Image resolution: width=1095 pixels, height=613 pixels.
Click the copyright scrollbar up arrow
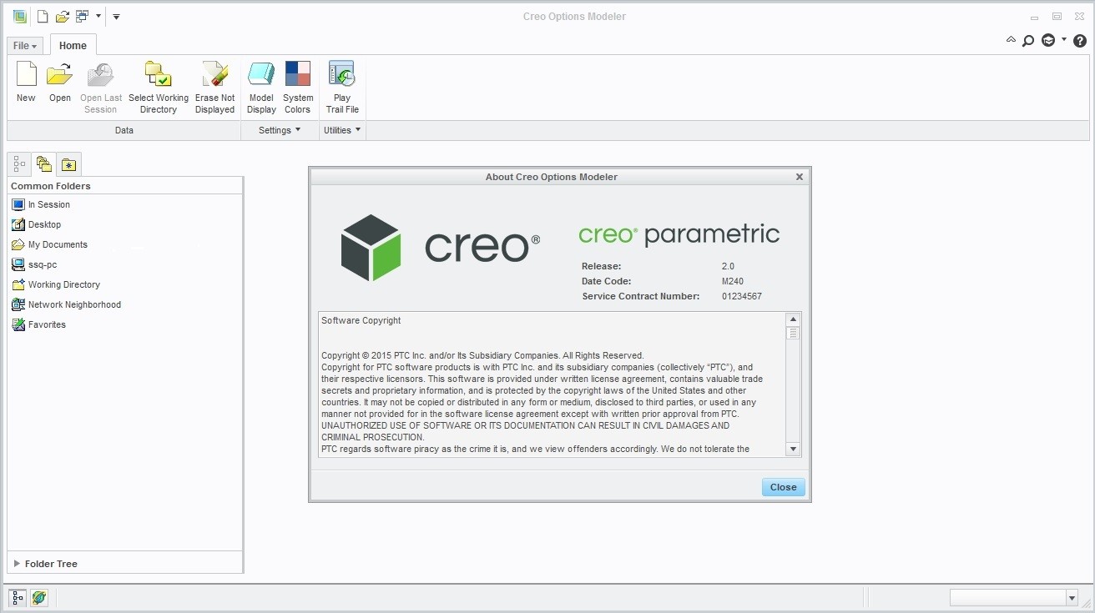793,320
